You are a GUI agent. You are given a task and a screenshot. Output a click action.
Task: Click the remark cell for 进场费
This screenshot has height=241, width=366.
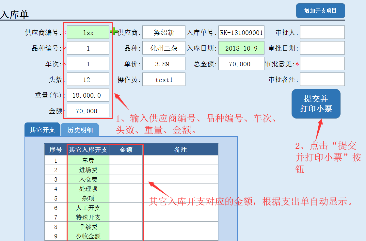coord(181,170)
